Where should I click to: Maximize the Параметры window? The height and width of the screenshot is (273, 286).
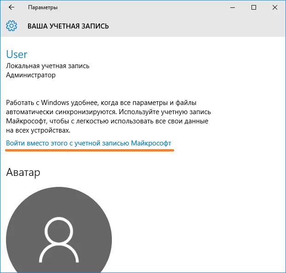[x=254, y=7]
